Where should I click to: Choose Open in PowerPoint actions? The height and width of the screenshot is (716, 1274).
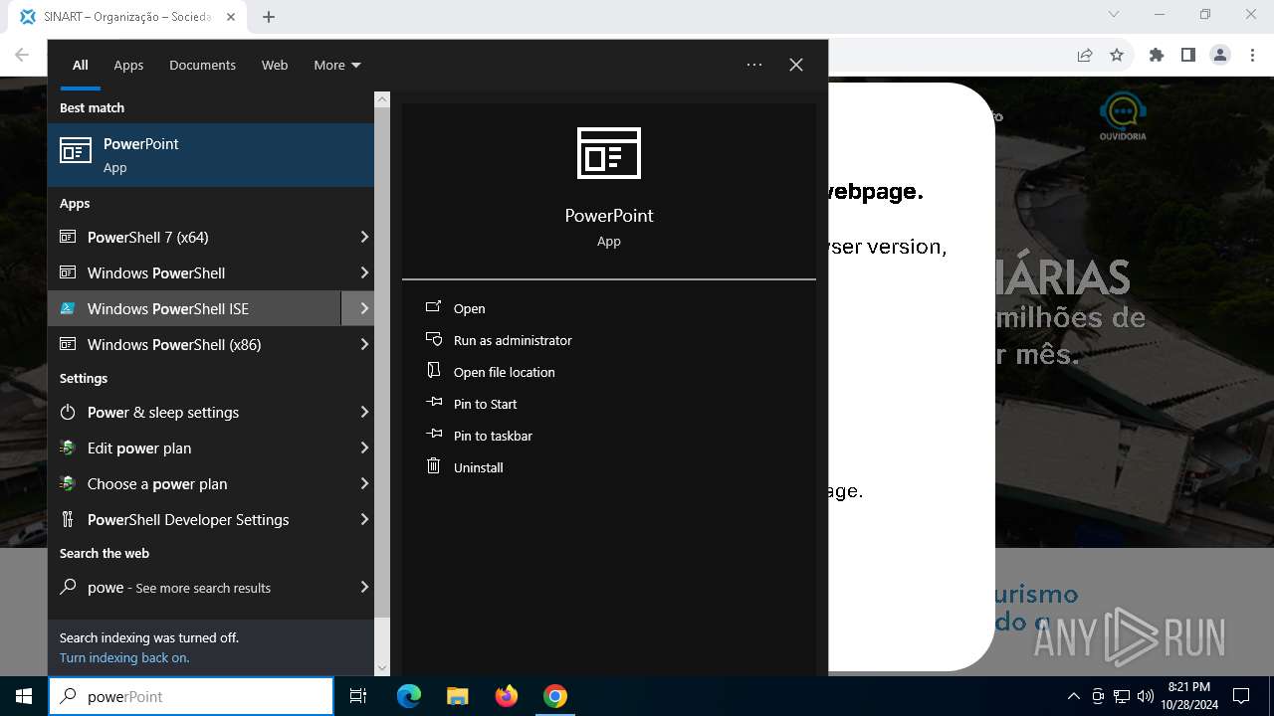(469, 308)
